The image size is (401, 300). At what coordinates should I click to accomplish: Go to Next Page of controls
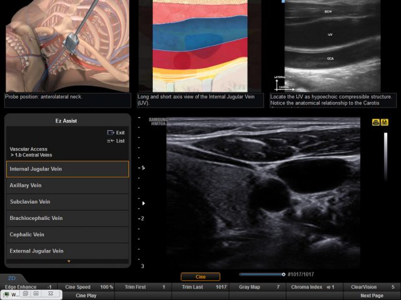click(372, 296)
